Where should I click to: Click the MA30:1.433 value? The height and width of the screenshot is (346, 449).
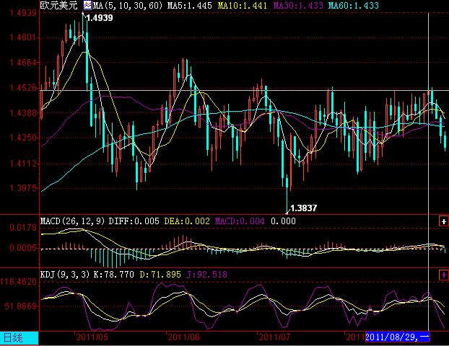point(298,6)
